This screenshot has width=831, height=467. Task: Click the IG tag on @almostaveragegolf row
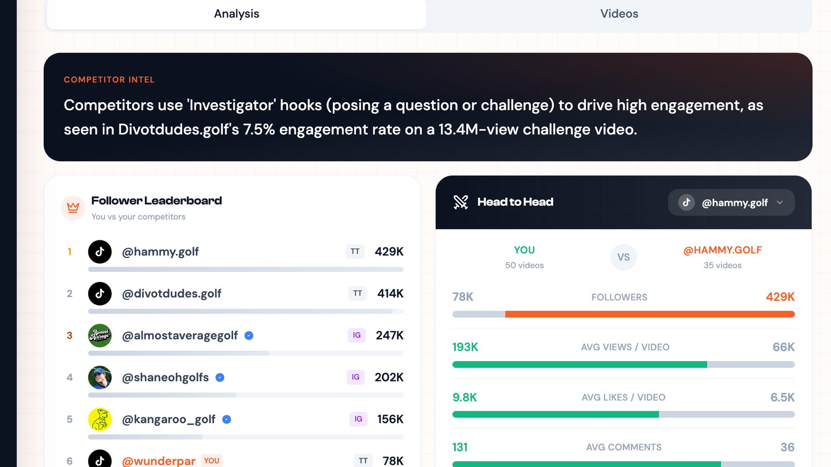pos(357,336)
